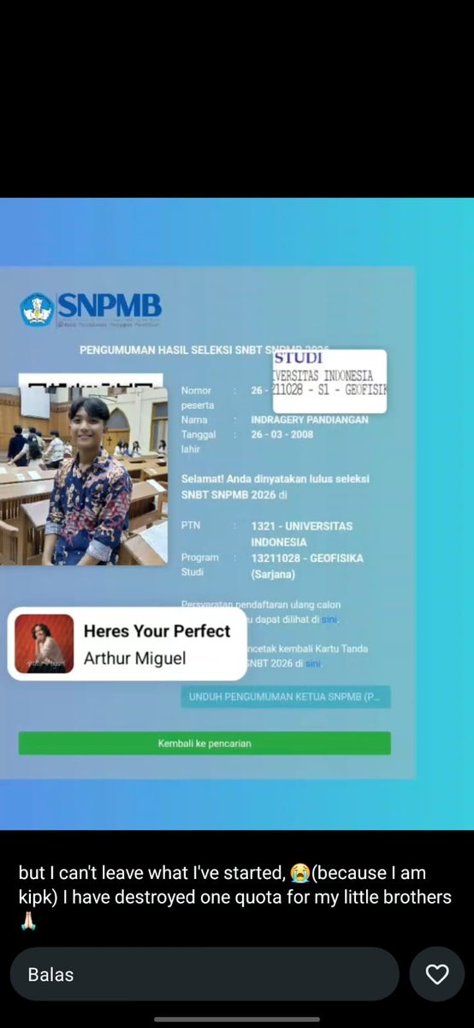Open the 'sini' link for re-registration requirements
474x1028 pixels.
pyautogui.click(x=330, y=619)
